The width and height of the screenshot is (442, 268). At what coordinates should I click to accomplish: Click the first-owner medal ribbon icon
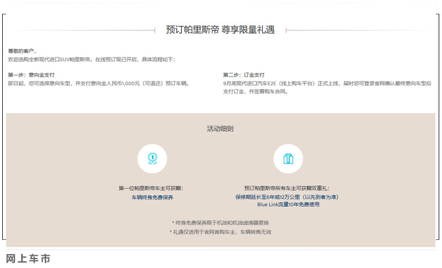[x=152, y=159]
